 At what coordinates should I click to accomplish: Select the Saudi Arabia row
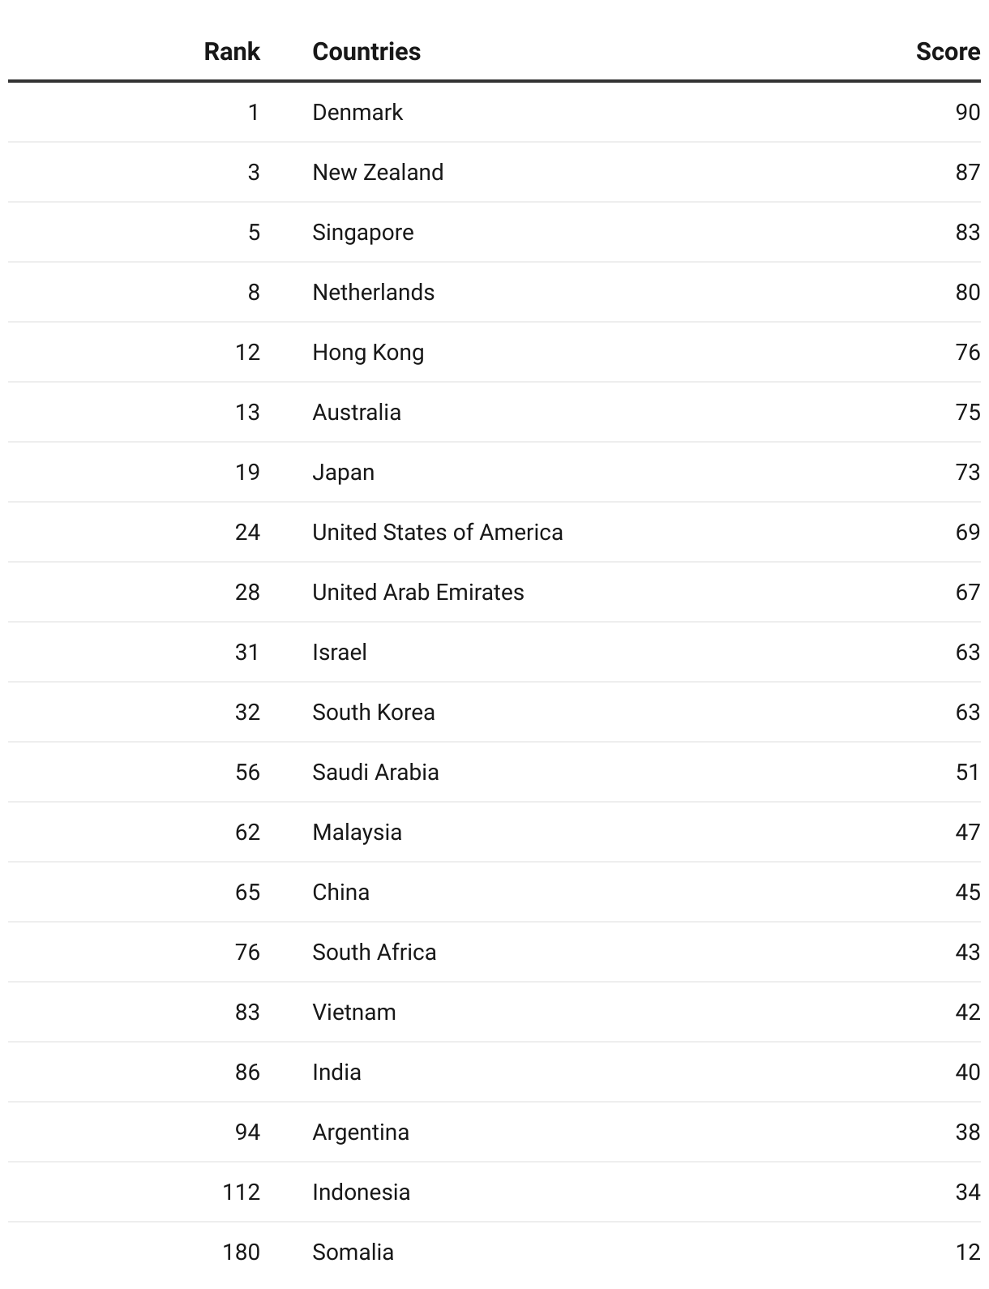[x=494, y=772]
